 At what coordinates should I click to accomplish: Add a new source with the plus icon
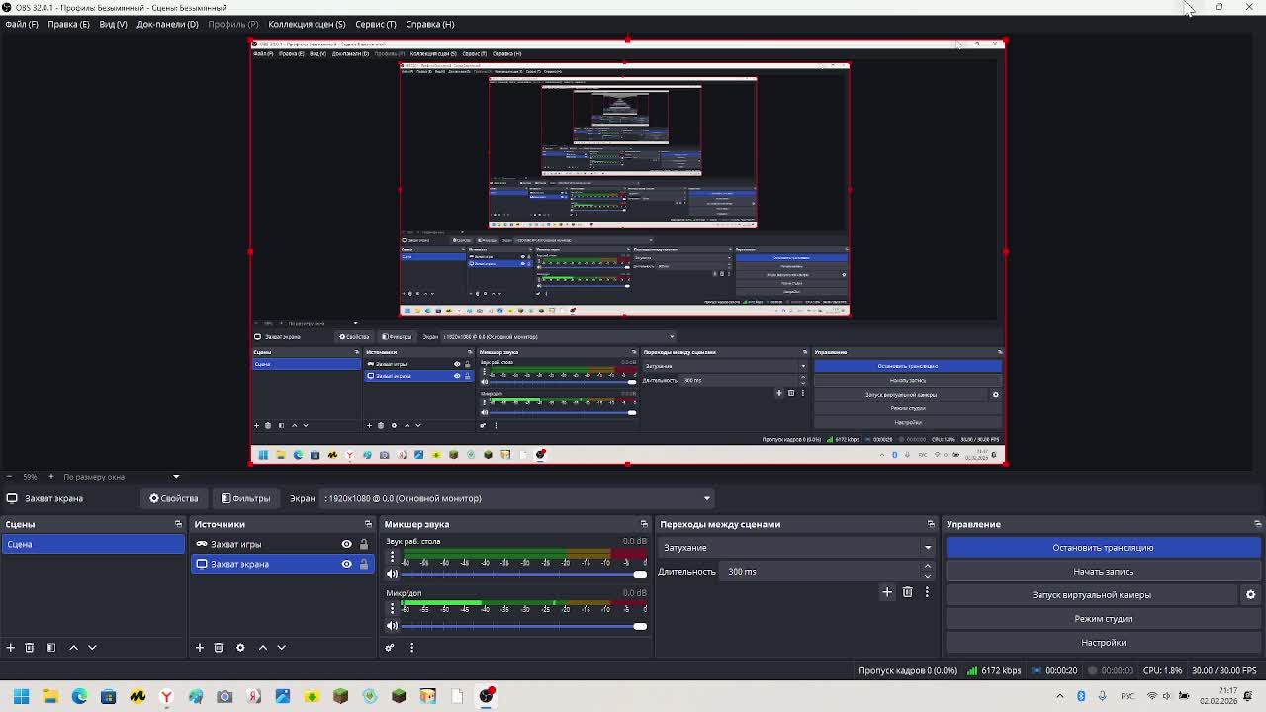(200, 648)
